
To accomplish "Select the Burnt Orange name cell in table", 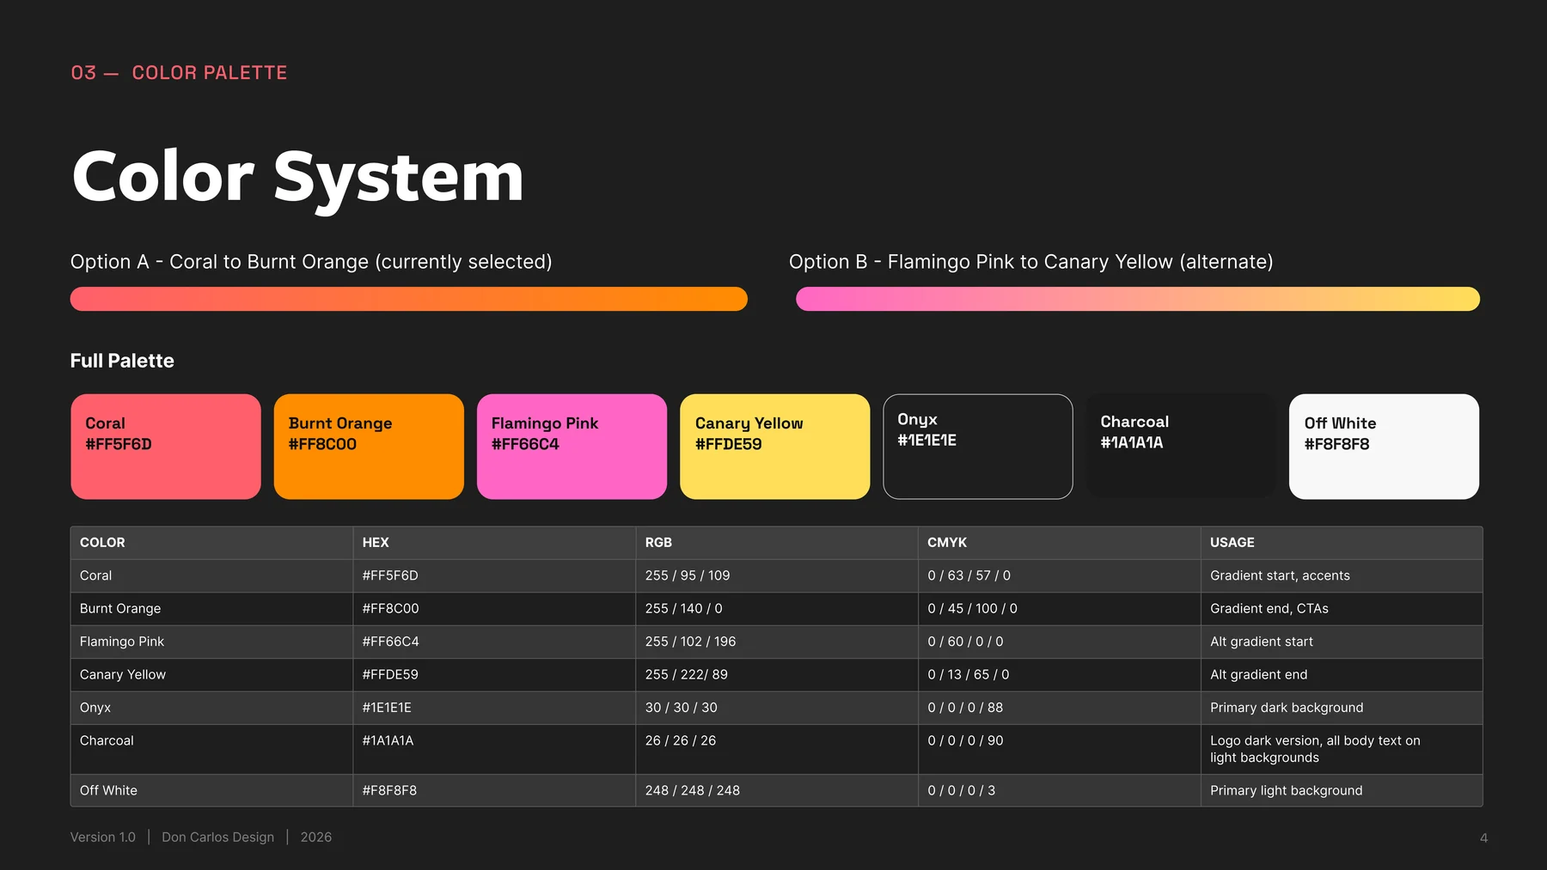I will pyautogui.click(x=211, y=609).
